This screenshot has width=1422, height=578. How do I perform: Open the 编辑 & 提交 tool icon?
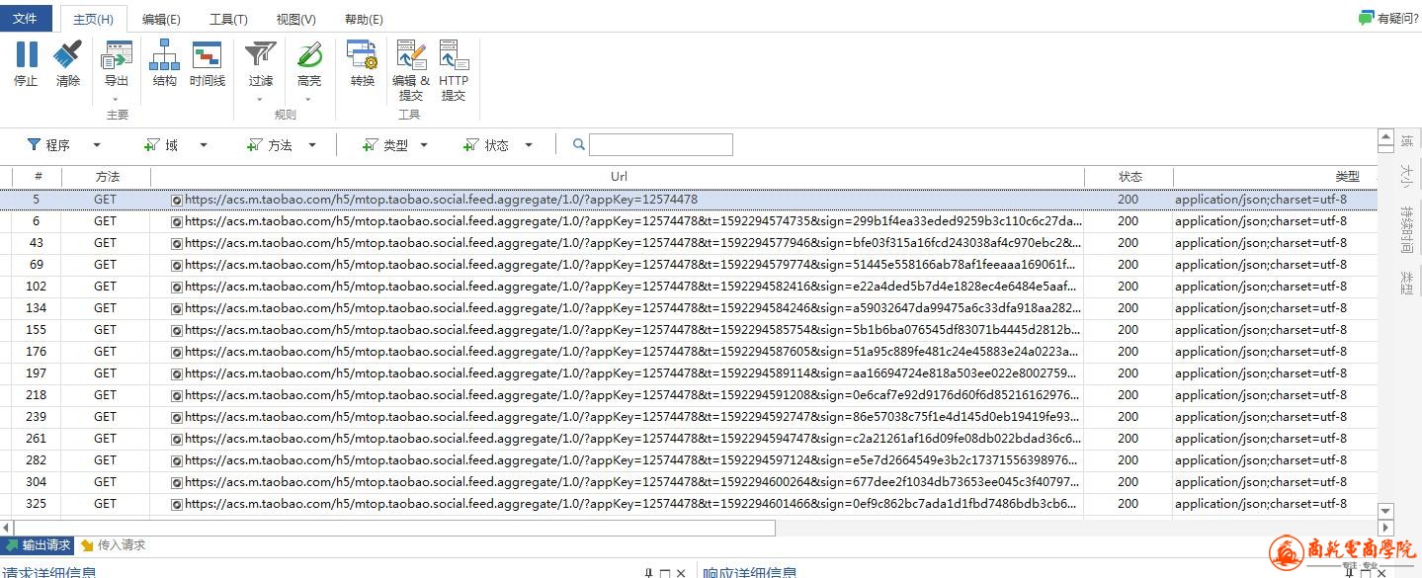[411, 54]
